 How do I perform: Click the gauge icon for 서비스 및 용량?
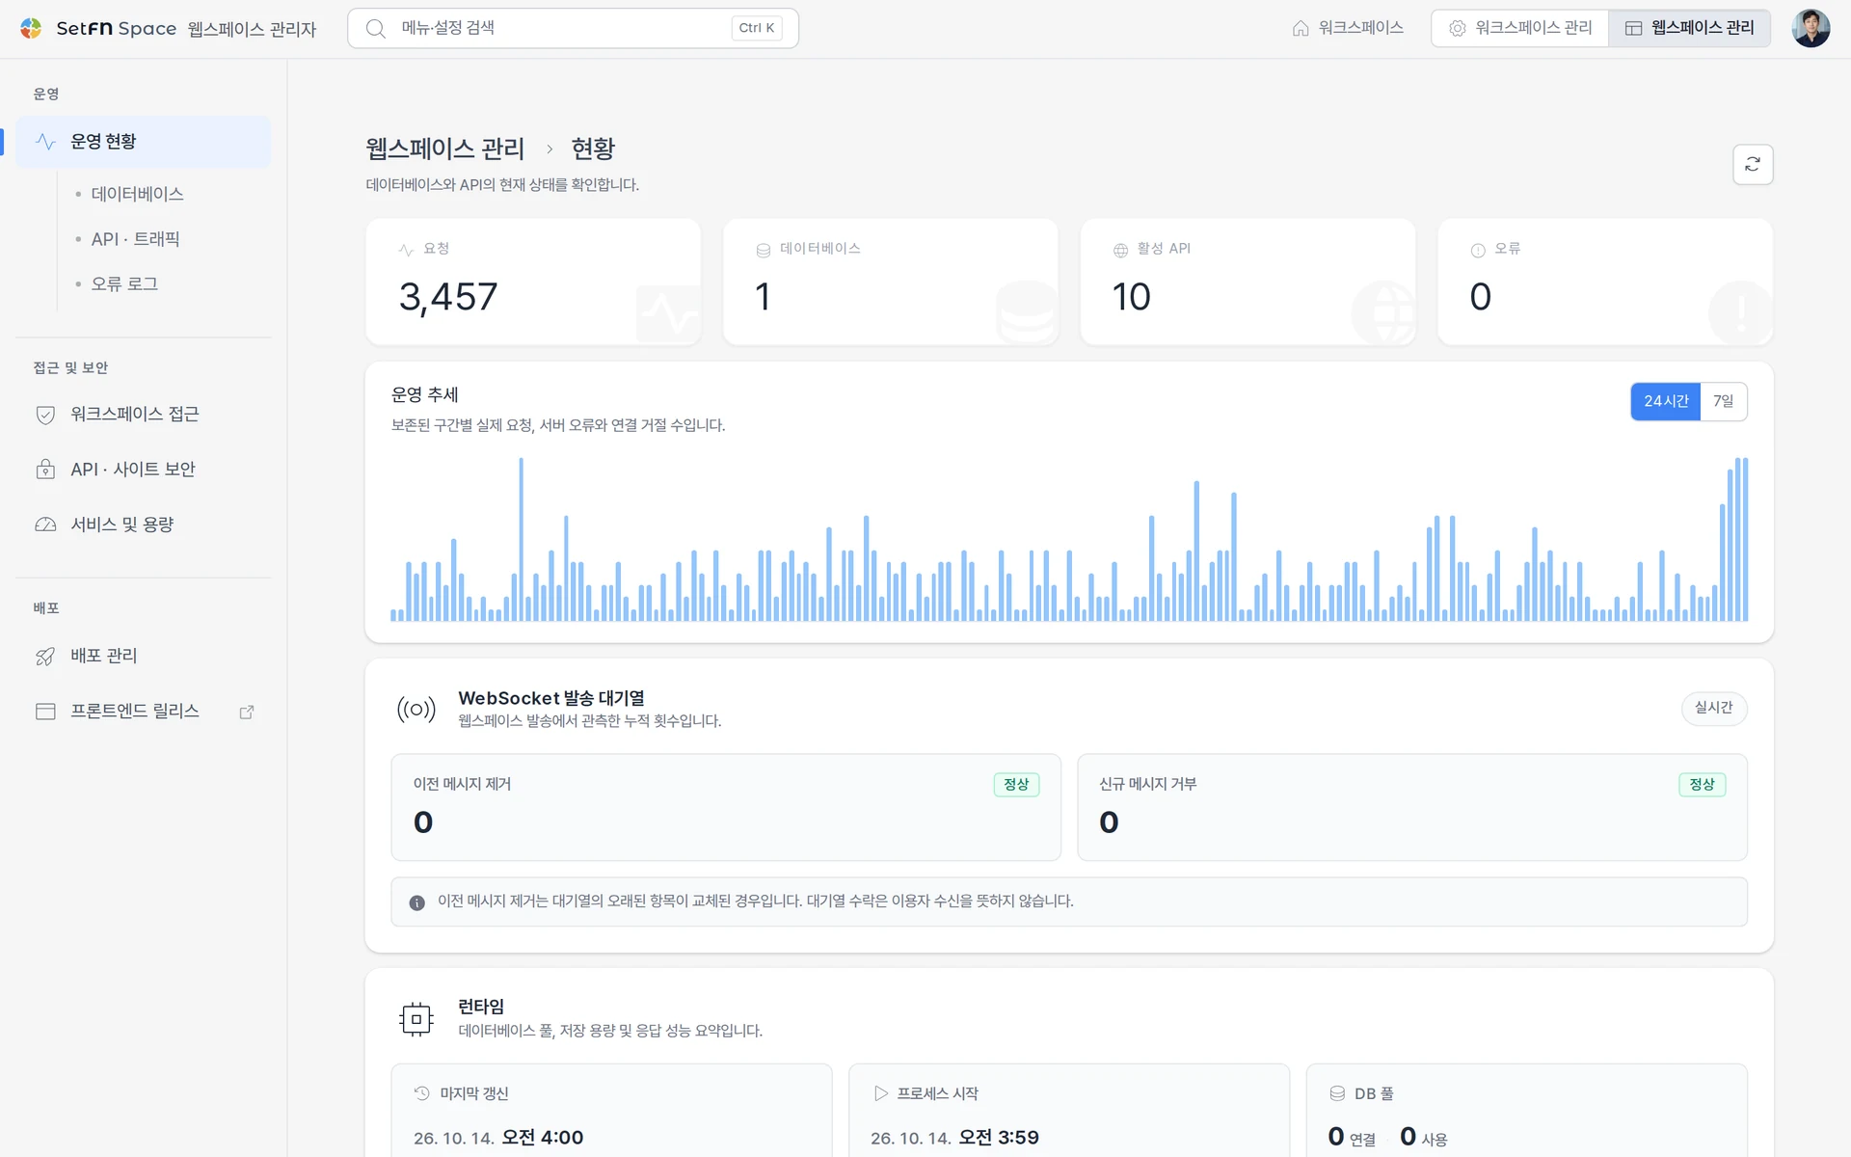(45, 525)
